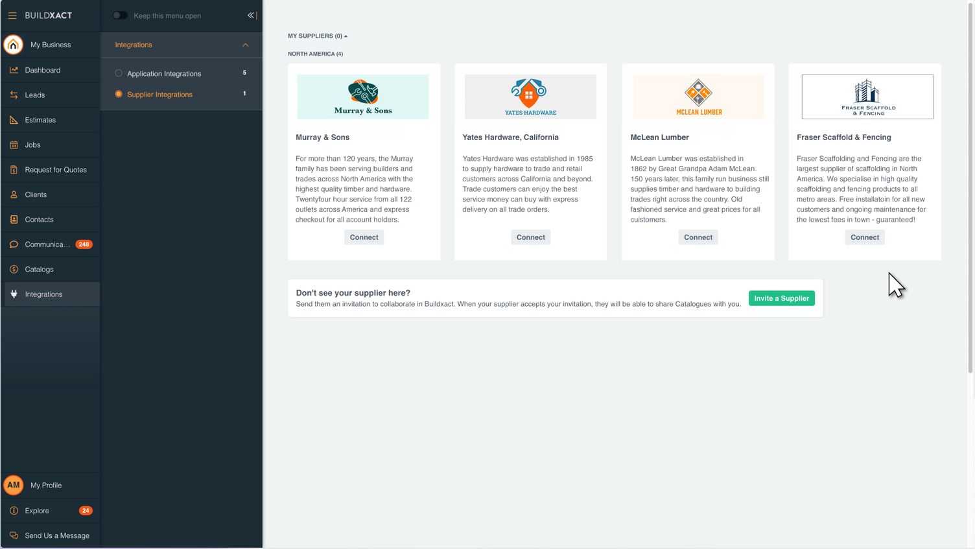Click the Integrations plug icon
975x549 pixels.
click(14, 294)
